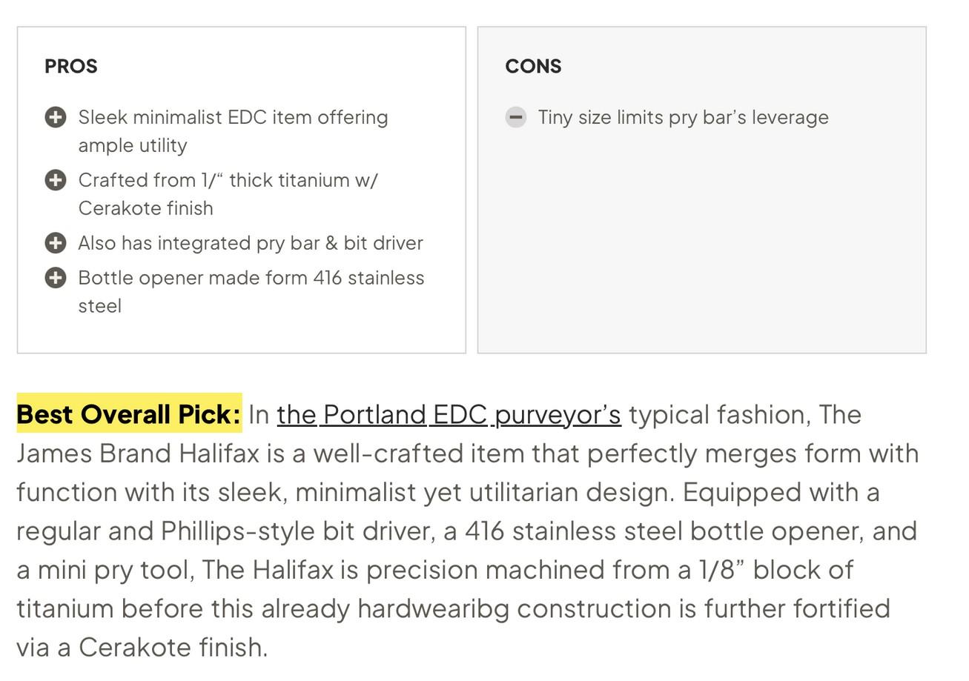Click the plus icon beside "Also has integrated pry bar"
This screenshot has width=969, height=681.
point(56,243)
